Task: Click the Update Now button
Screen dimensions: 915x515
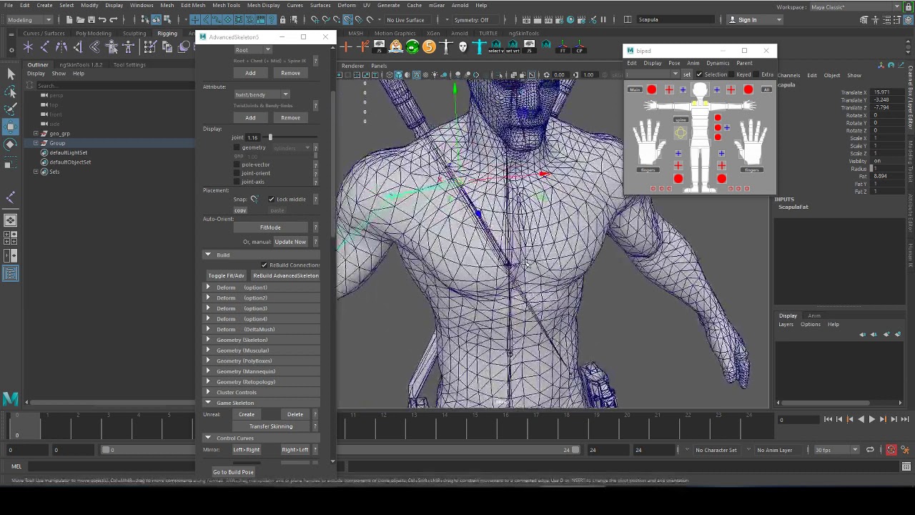Action: tap(290, 242)
